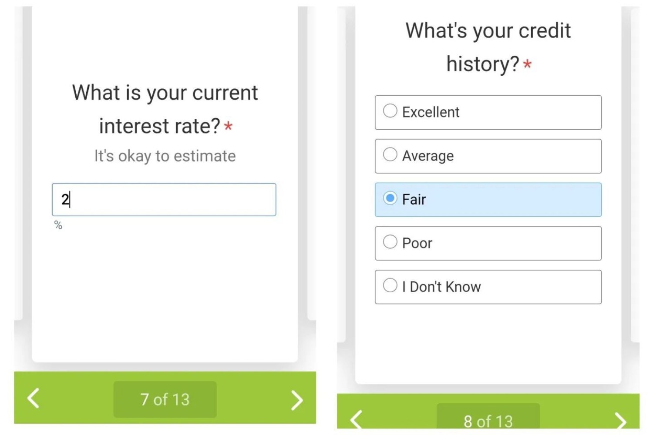Click red asterisk beside credit history question
The image size is (653, 435).
527,64
